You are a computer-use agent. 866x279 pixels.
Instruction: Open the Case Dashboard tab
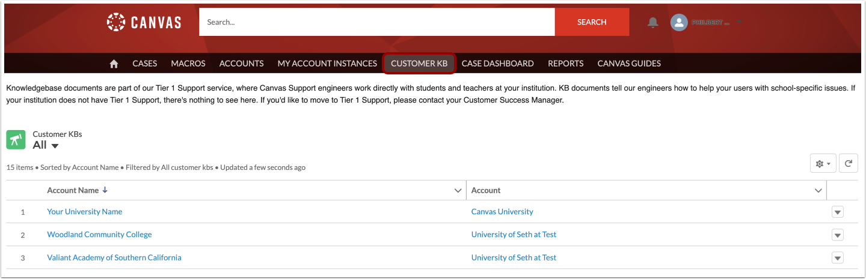[497, 64]
